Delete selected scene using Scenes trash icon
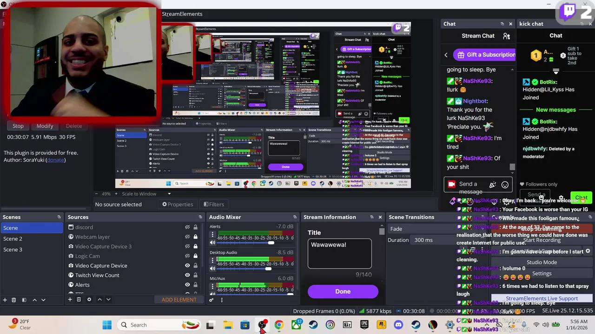595x334 pixels. tap(13, 300)
